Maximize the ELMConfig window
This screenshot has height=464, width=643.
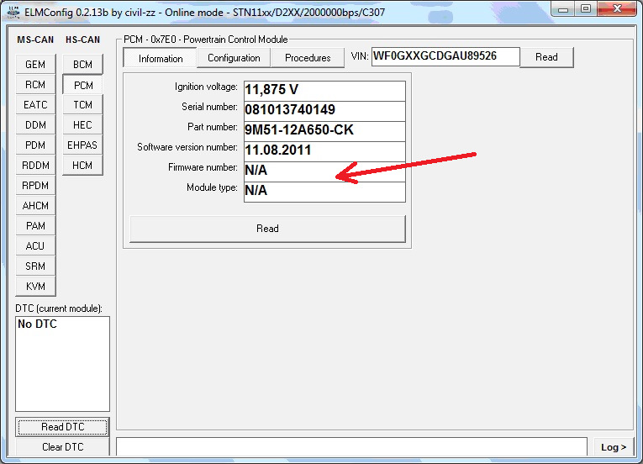pyautogui.click(x=586, y=8)
